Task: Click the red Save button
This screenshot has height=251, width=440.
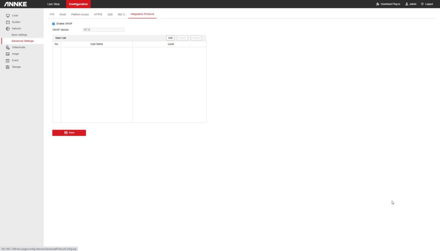Action: point(69,133)
